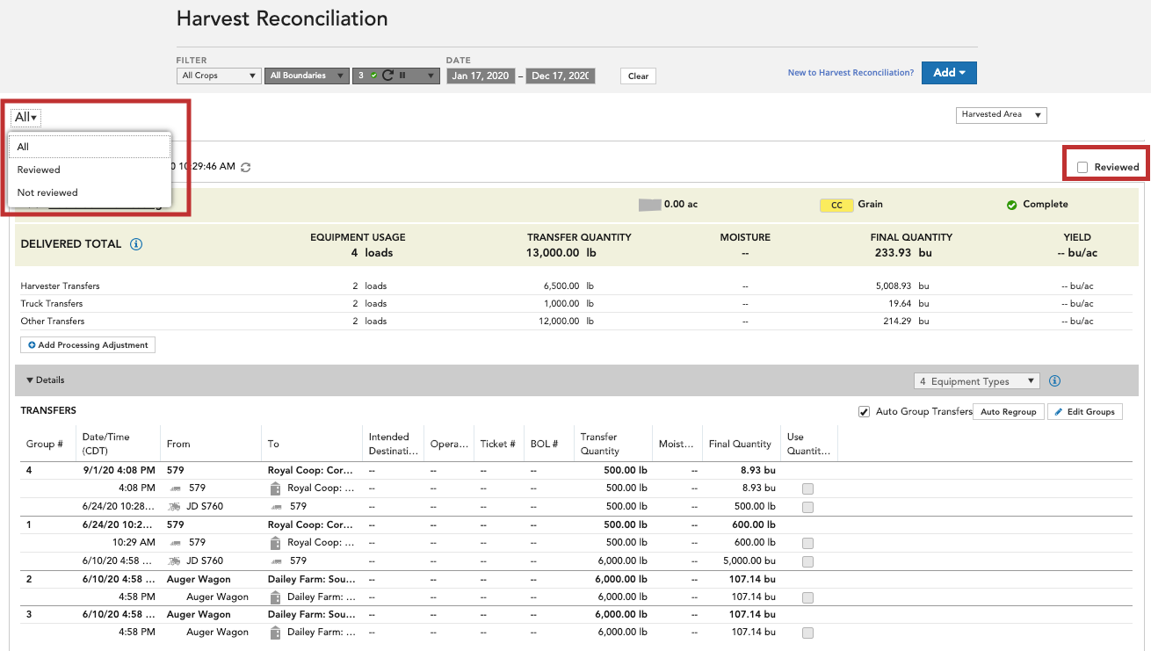The width and height of the screenshot is (1151, 651).
Task: Click silo icon in group 2 Dailey Farm sub-row
Action: tap(275, 597)
